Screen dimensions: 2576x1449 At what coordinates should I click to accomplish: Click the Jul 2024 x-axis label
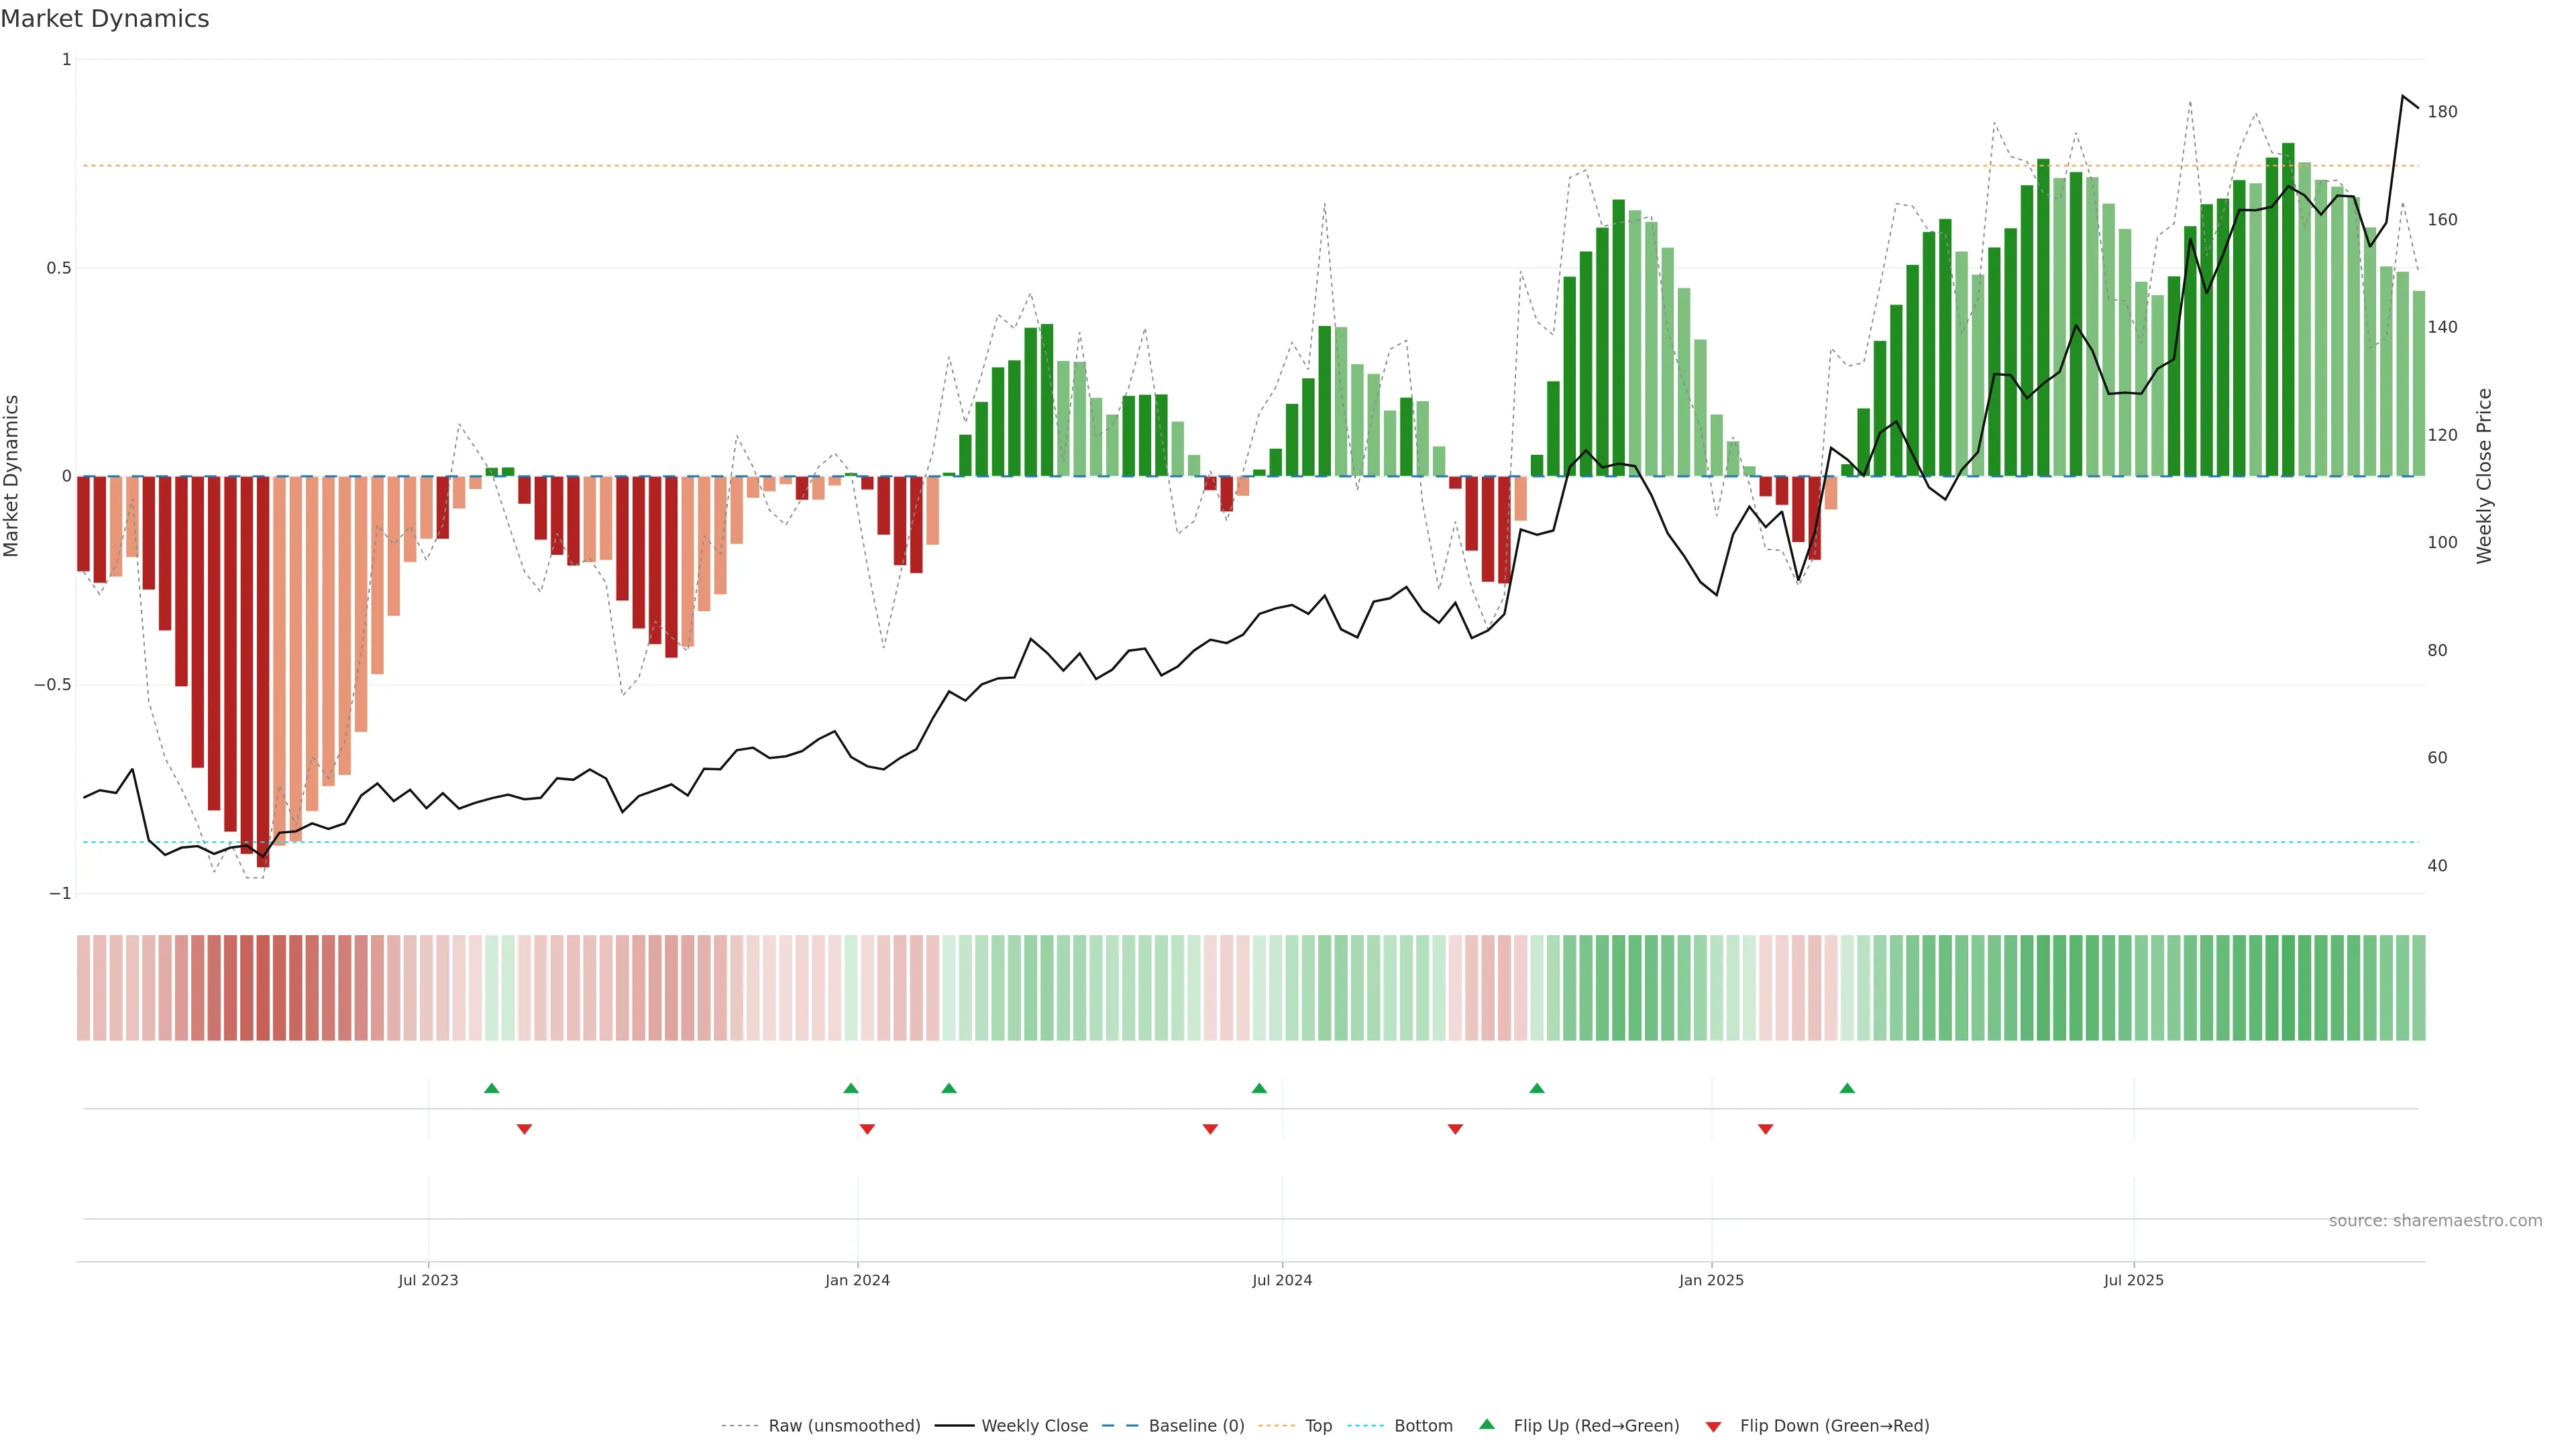[x=1282, y=1280]
